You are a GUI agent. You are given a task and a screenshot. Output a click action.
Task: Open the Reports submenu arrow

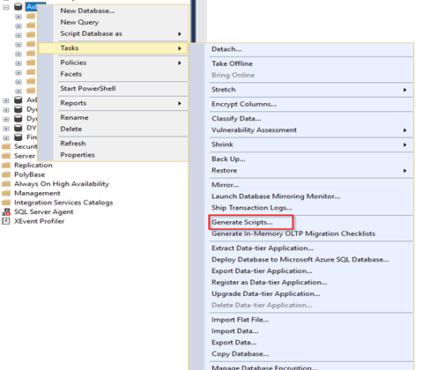180,103
